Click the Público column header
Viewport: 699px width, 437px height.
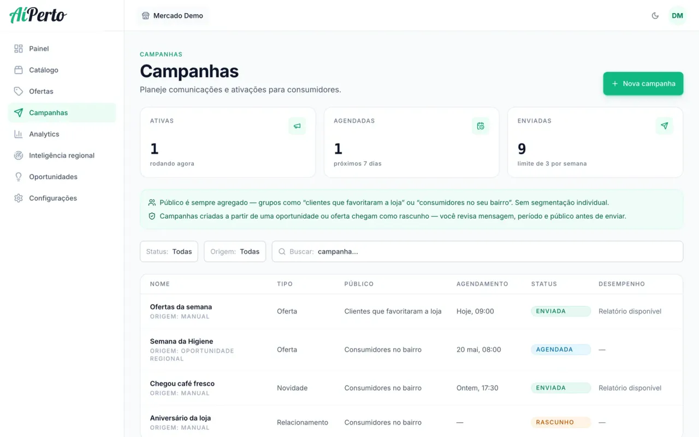point(359,284)
